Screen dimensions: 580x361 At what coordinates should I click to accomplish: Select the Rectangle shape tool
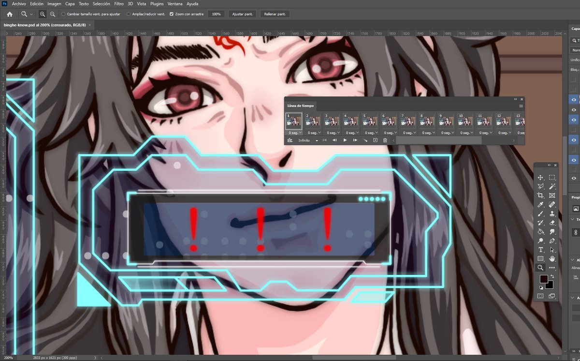click(x=541, y=258)
